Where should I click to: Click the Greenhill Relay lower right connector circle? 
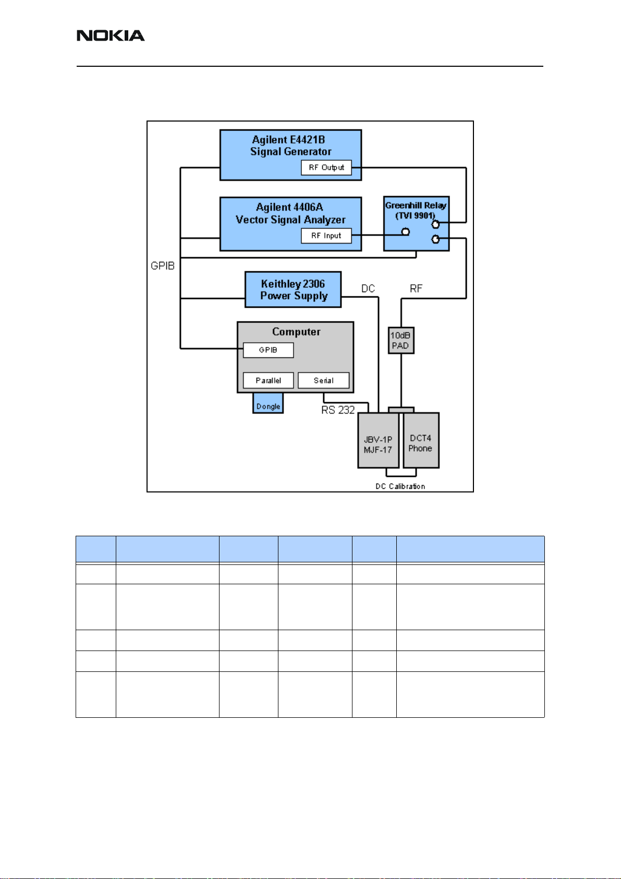tap(435, 239)
